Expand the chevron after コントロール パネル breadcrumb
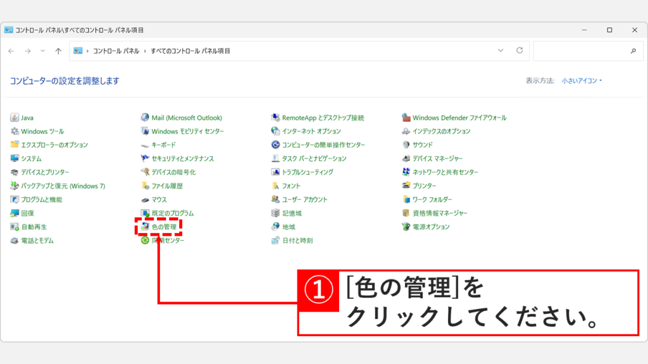Screen dimensions: 648x364 click(145, 51)
